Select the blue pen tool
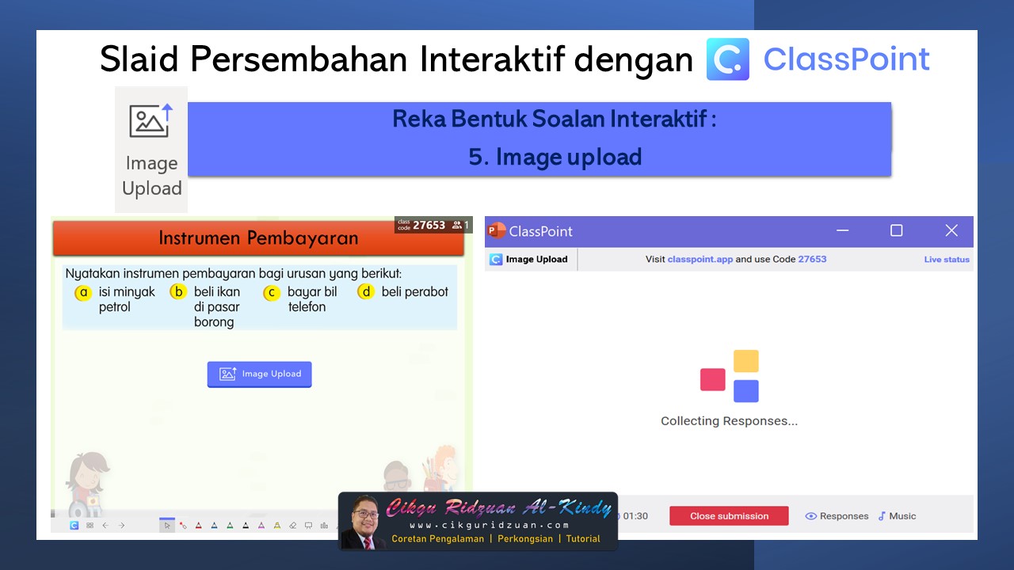Screen dimensions: 1014x570 coord(214,525)
